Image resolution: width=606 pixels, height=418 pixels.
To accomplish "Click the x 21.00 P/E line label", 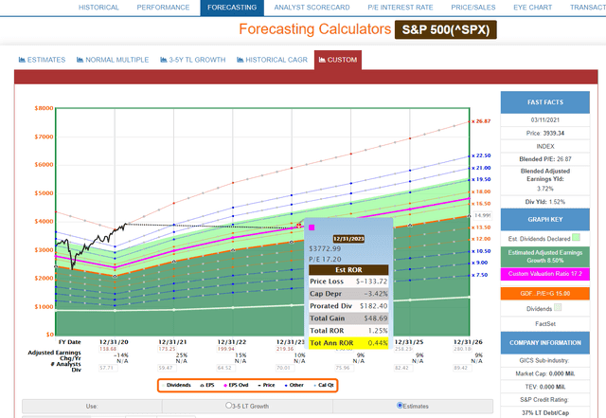I will tap(481, 168).
